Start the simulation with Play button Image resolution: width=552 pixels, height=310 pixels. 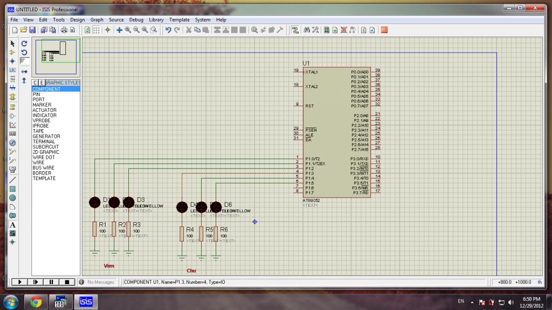19,281
